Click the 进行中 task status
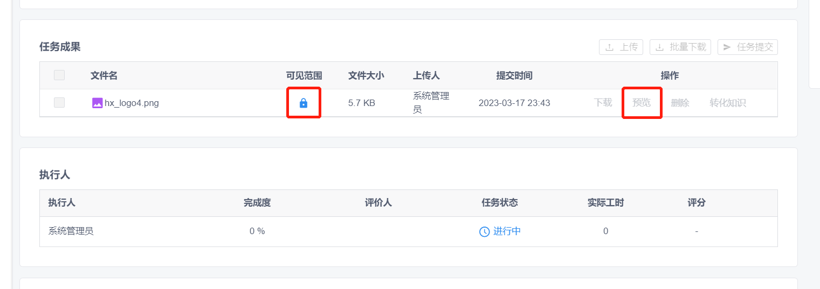The image size is (820, 289). coord(507,231)
